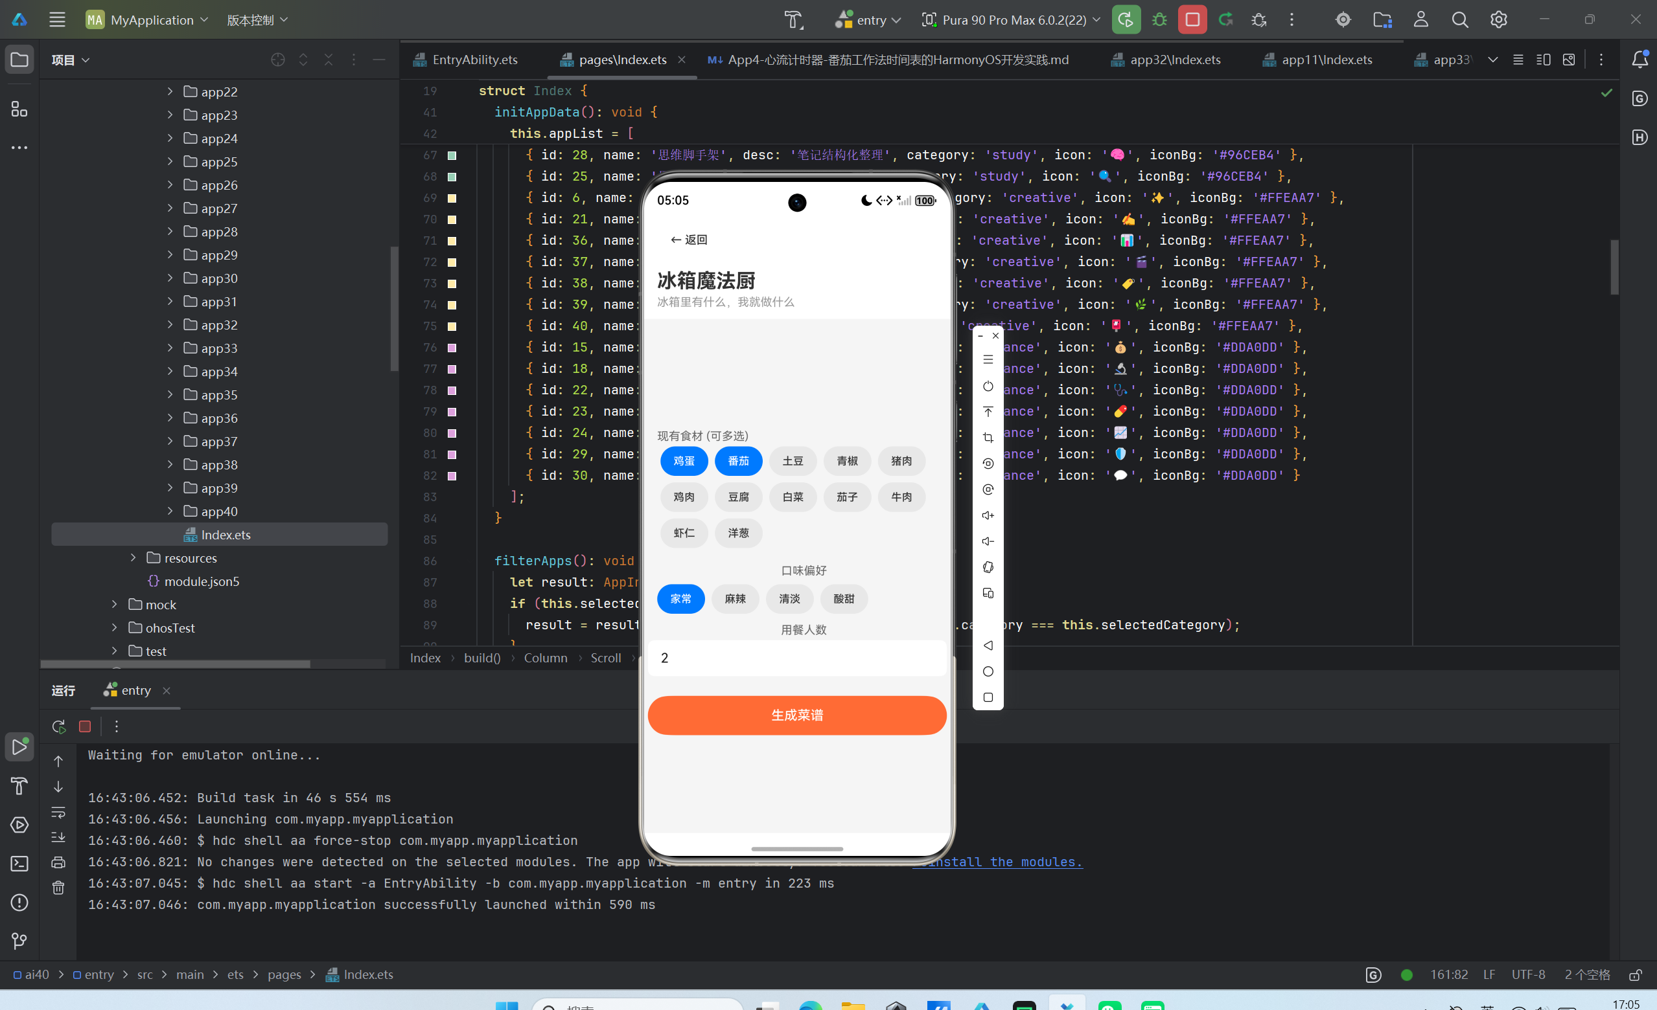Increase emulator volume
The image size is (1657, 1010).
click(988, 515)
